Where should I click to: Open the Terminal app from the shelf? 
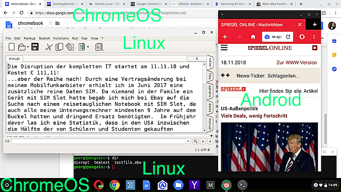click(x=242, y=185)
